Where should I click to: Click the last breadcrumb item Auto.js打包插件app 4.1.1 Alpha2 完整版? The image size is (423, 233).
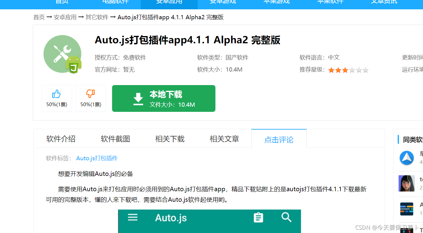point(171,17)
